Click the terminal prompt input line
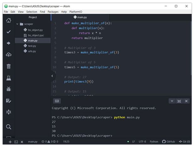Image resolution: width=194 pixels, height=149 pixels. (82, 136)
